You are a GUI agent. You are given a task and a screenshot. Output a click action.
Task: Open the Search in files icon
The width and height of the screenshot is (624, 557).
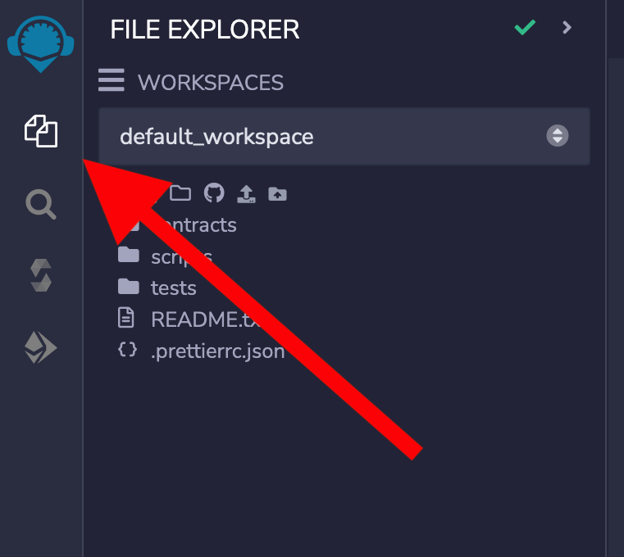pyautogui.click(x=41, y=204)
